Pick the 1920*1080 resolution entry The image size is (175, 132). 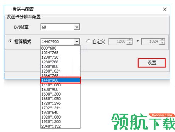61,117
